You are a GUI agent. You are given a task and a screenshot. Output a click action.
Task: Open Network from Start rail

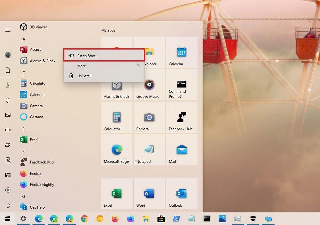click(8, 145)
